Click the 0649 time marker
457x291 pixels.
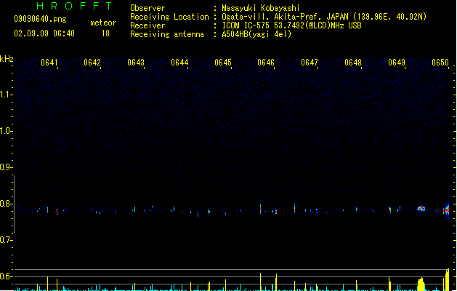(x=397, y=63)
